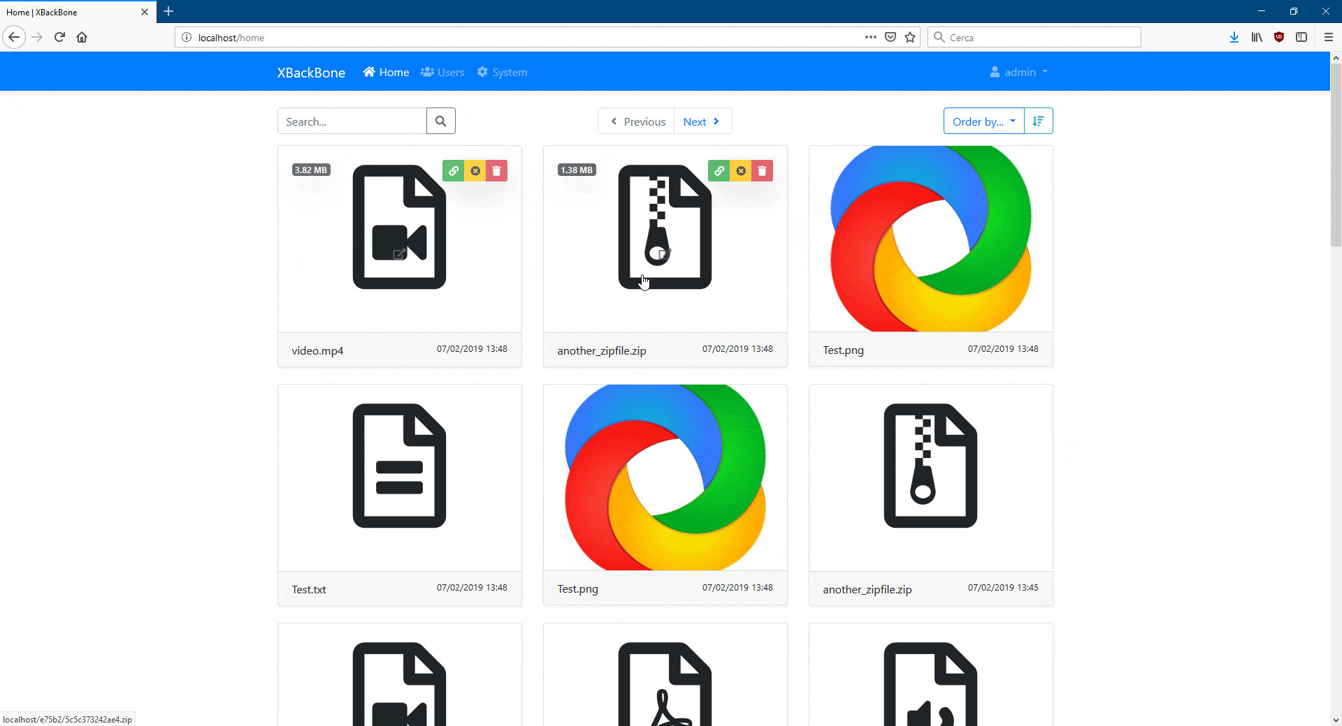Image resolution: width=1342 pixels, height=726 pixels.
Task: Open the top-right Test.png thumbnail
Action: tap(931, 239)
